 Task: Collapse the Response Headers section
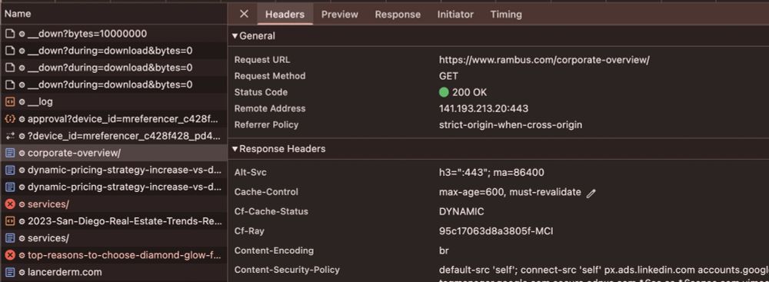point(278,148)
